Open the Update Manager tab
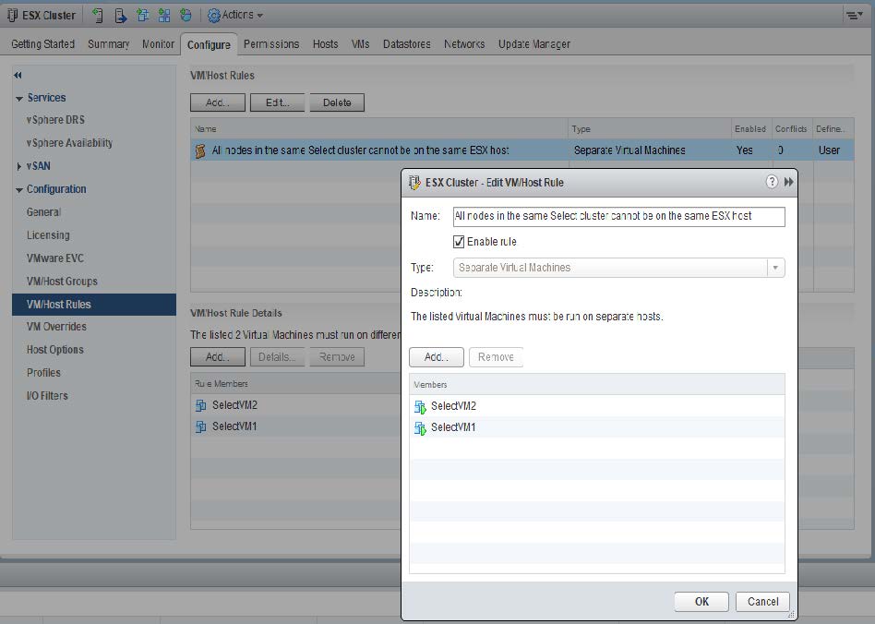 coord(534,43)
